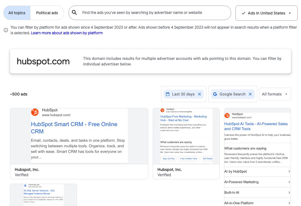
Task: Remove the Google Search platform filter
Action: pos(250,94)
